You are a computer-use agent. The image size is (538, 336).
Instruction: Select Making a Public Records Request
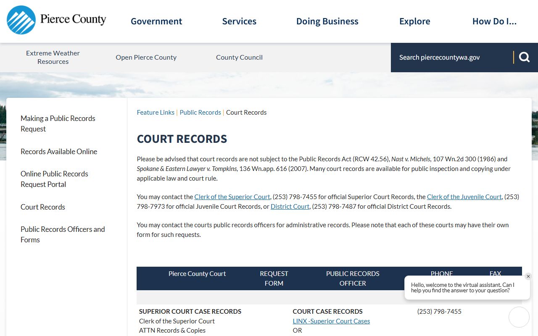pyautogui.click(x=58, y=123)
